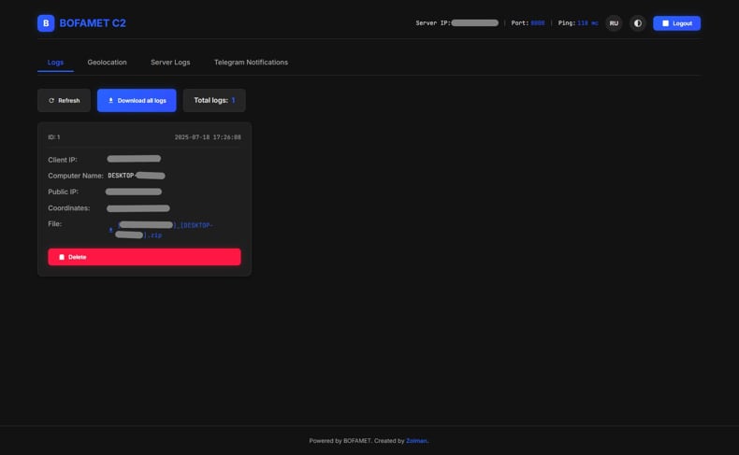Image resolution: width=739 pixels, height=455 pixels.
Task: Switch language with the RU button
Action: (x=614, y=23)
